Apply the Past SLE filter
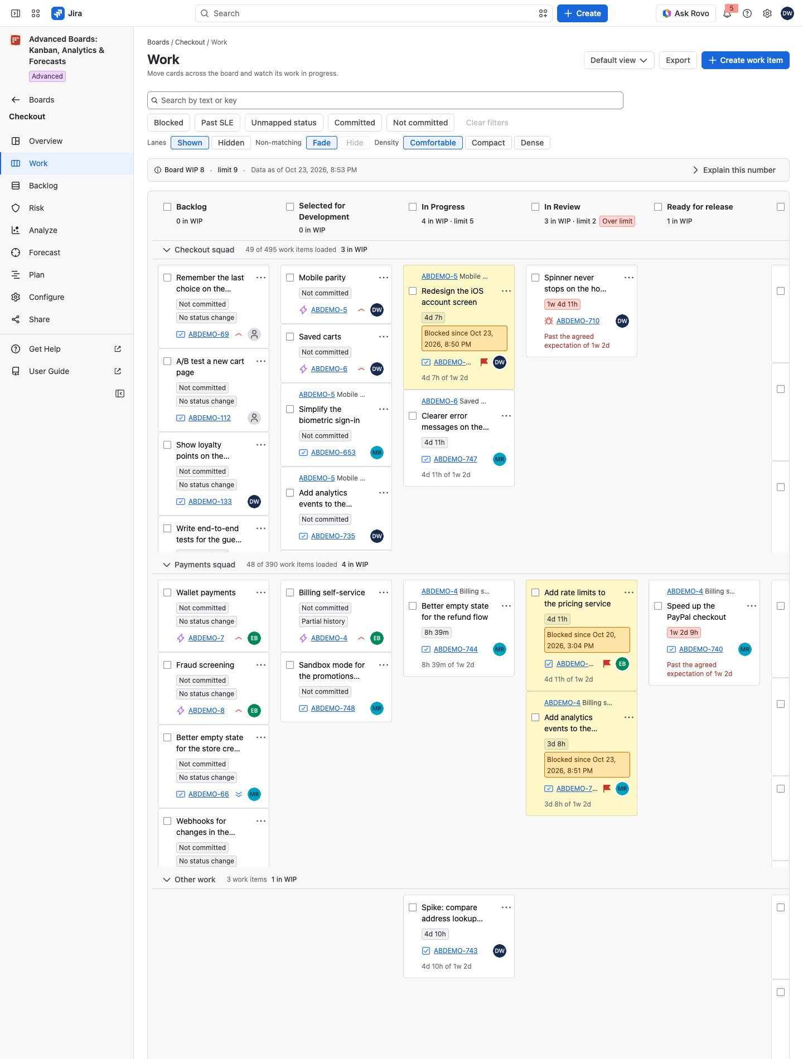 [x=217, y=123]
